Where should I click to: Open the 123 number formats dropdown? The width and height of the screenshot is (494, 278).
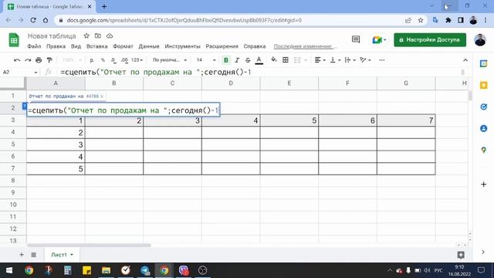point(137,60)
